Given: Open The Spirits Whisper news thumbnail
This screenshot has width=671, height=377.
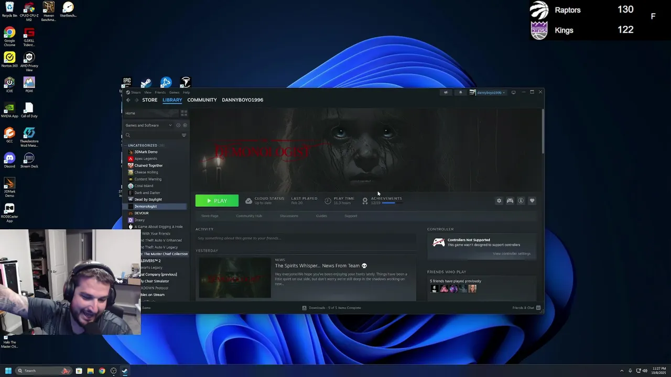Looking at the screenshot, I should pos(235,278).
